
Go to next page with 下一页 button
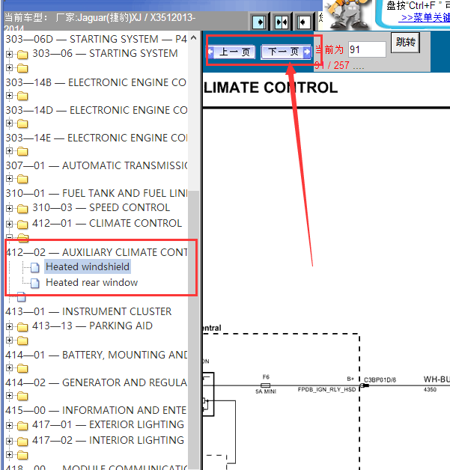pyautogui.click(x=286, y=52)
